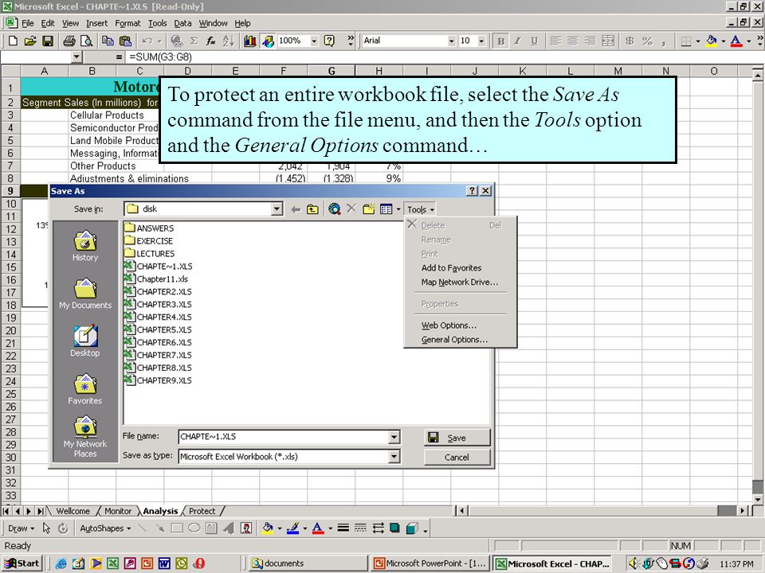Click Search the Web icon in dialog

(334, 209)
